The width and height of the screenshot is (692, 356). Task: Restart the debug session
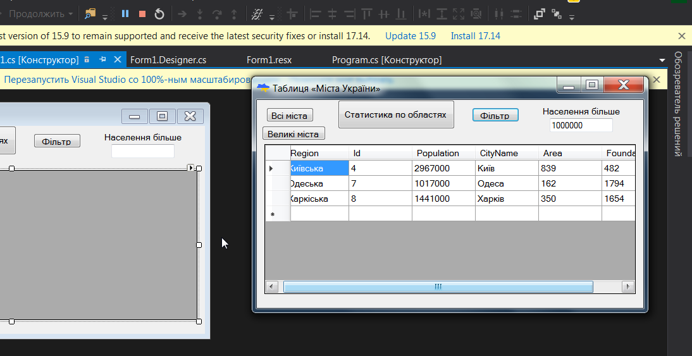tap(159, 14)
